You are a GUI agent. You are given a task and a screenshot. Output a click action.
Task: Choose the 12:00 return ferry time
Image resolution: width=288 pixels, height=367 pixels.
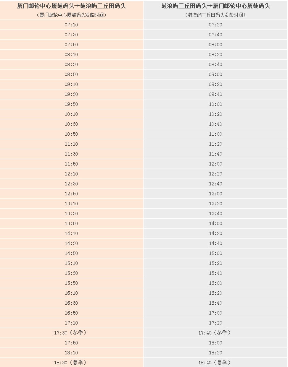(x=215, y=164)
